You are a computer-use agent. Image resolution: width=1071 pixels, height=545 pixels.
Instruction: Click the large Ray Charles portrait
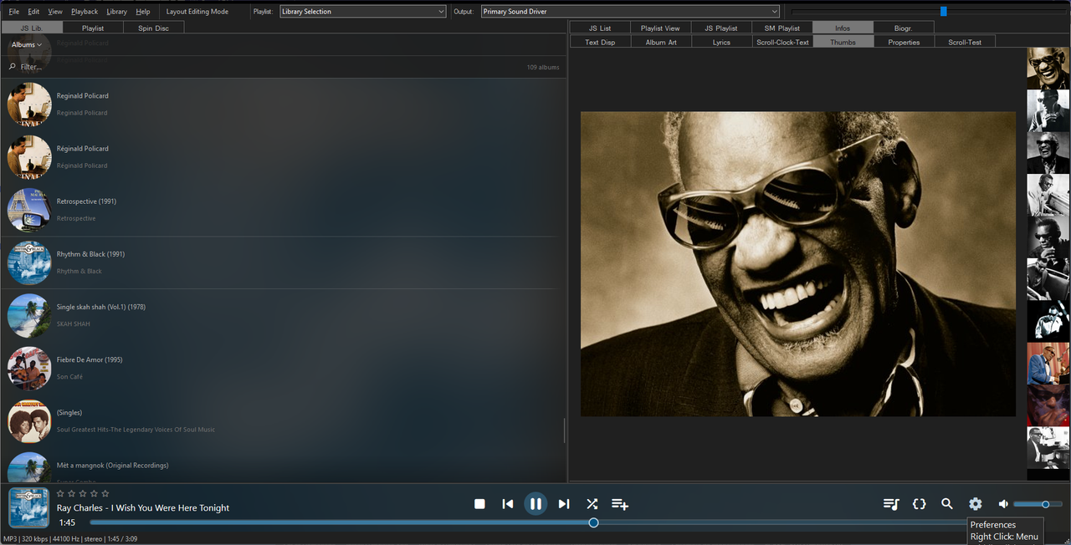[x=798, y=264]
